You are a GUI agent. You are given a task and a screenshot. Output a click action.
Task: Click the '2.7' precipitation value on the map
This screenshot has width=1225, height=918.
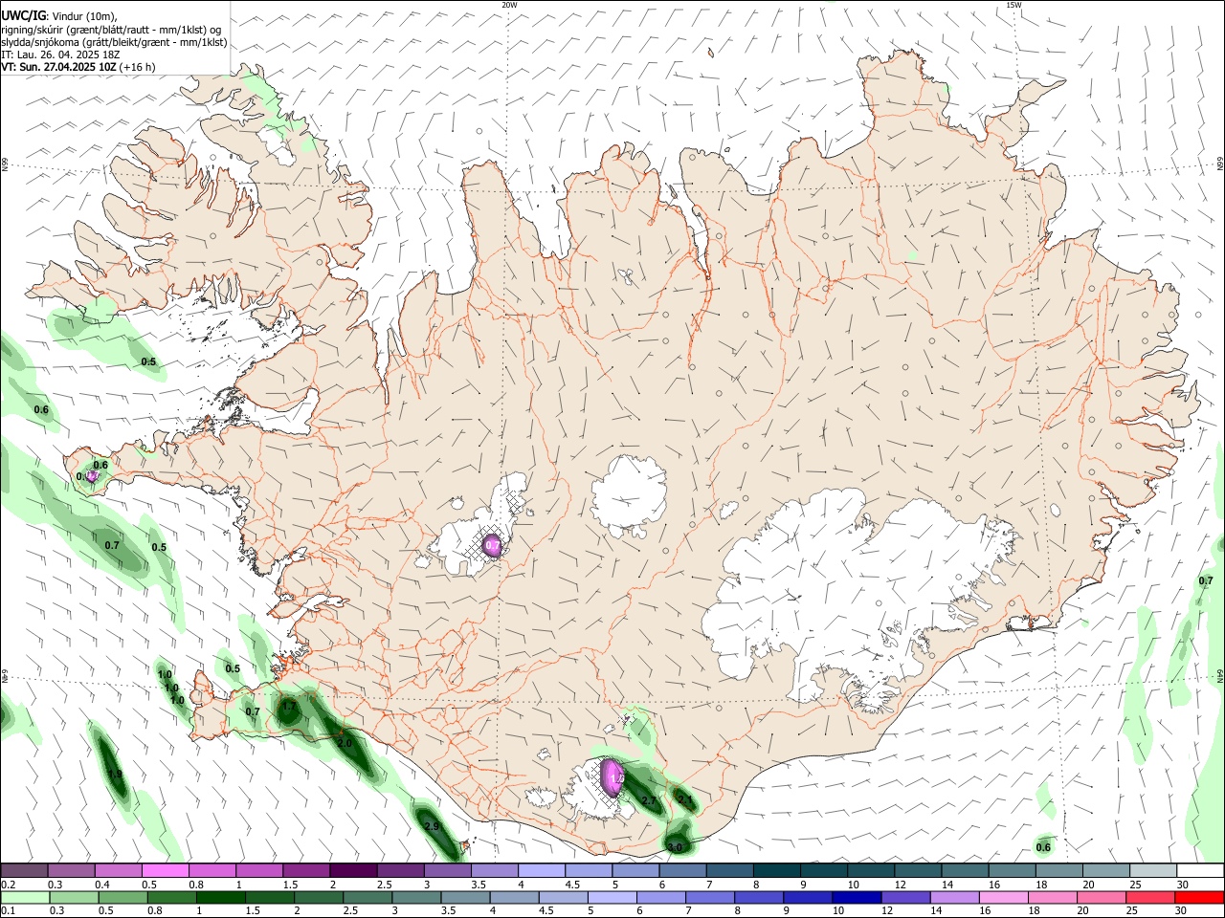tap(649, 800)
